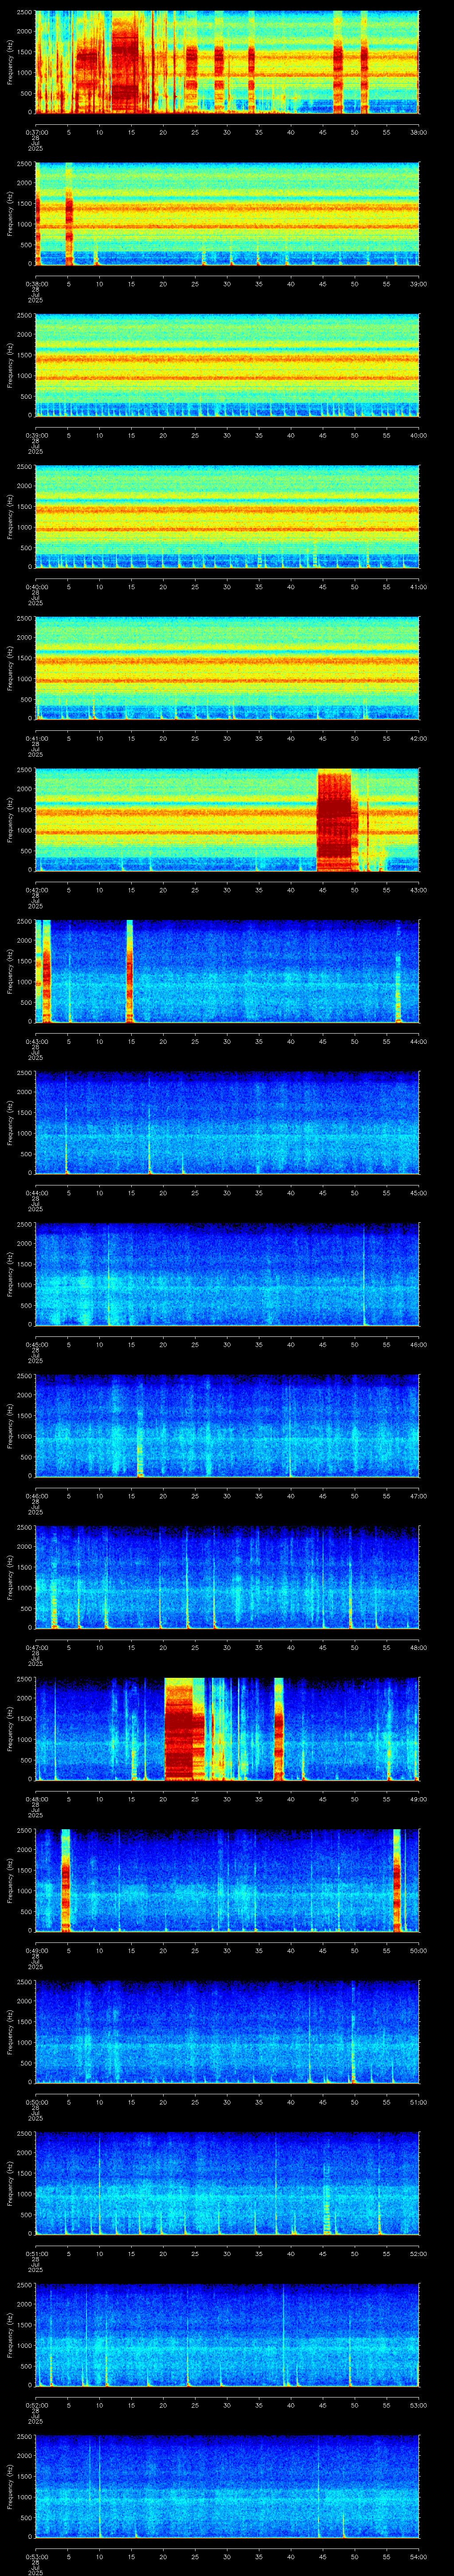
Task: Select the spectrogram panel starting at 0:44:00
Action: click(227, 1123)
